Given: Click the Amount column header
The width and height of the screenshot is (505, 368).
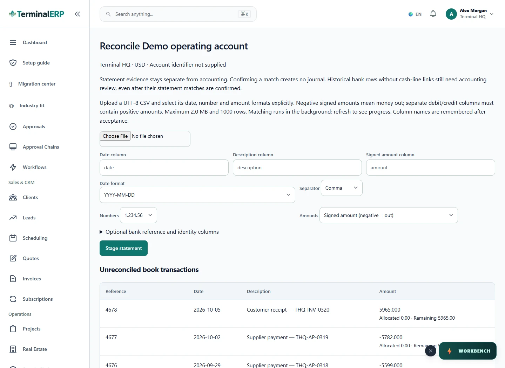Looking at the screenshot, I should coord(388,291).
